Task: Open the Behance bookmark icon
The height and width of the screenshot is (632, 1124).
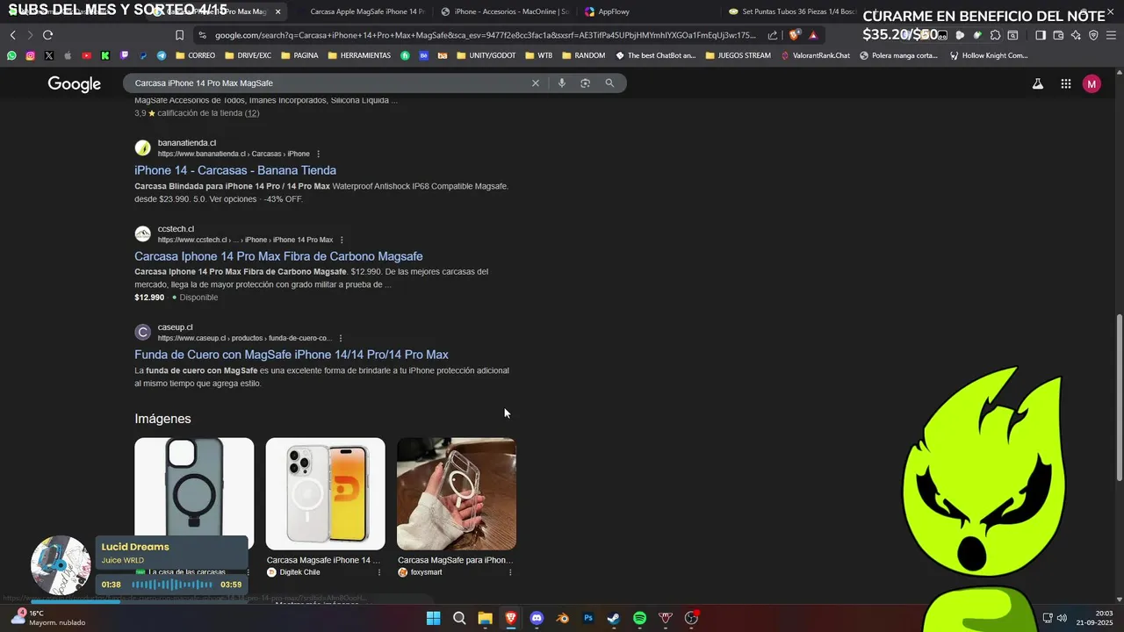Action: click(424, 55)
